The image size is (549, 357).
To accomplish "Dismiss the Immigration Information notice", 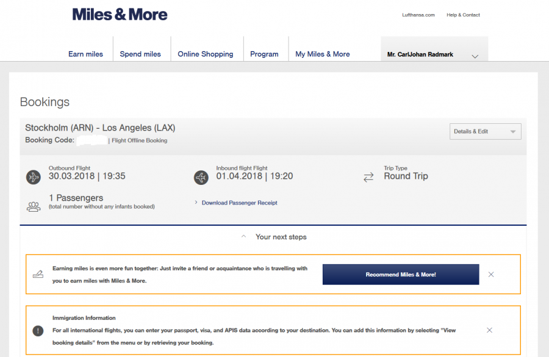I will [489, 330].
